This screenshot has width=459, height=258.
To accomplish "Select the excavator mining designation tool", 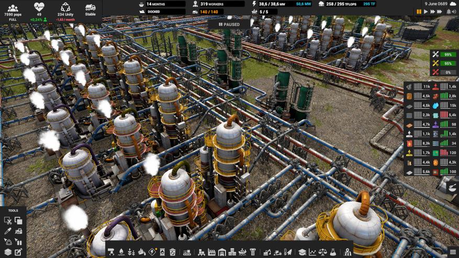I will click(x=267, y=252).
